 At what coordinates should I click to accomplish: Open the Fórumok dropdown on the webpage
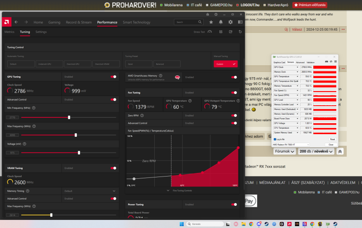(285, 151)
